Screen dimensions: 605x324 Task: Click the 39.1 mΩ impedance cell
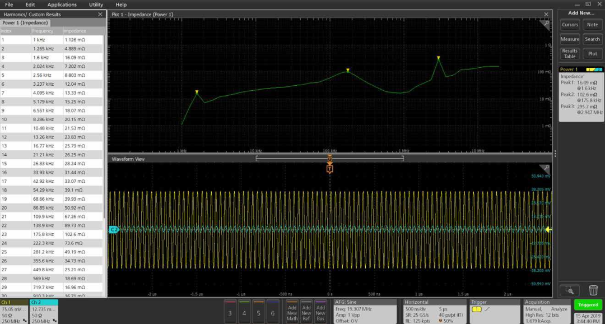coord(73,190)
